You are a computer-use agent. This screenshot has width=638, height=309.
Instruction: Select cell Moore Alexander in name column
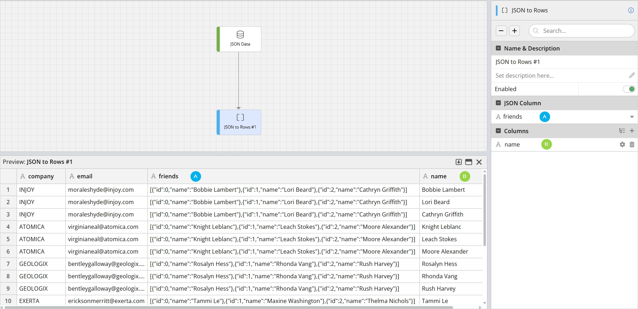coord(451,251)
